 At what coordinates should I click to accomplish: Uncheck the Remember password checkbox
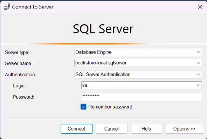click(83, 107)
